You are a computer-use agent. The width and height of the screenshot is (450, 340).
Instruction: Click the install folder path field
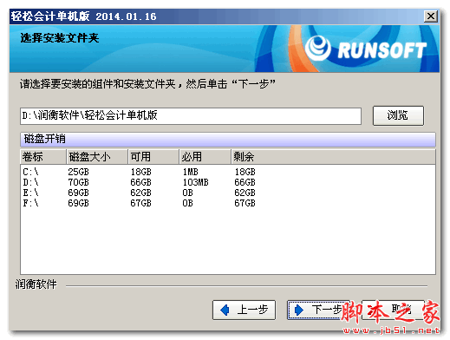coord(191,116)
